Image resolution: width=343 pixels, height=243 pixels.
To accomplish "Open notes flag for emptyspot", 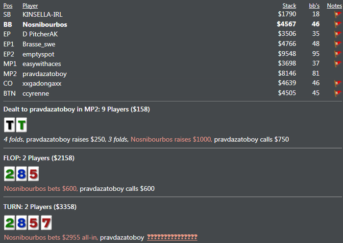I will 338,54.
